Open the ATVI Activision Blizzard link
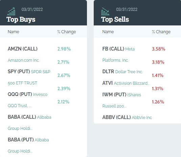Image resolution: width=181 pixels, height=157 pixels. coord(126,83)
